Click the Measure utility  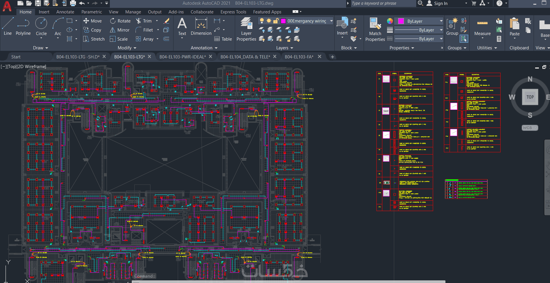(x=483, y=27)
